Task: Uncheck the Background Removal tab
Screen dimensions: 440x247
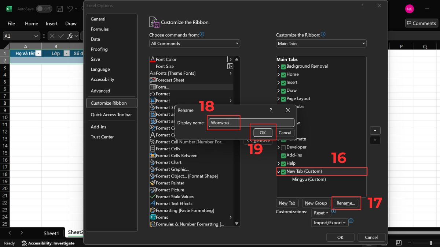Action: pyautogui.click(x=283, y=66)
